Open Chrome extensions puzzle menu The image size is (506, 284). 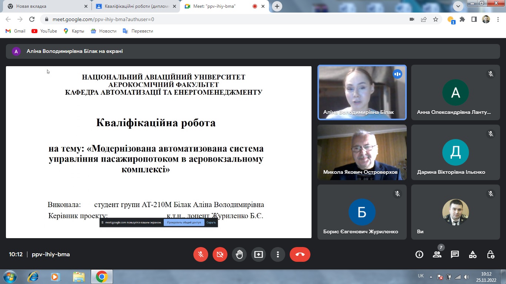pyautogui.click(x=462, y=20)
